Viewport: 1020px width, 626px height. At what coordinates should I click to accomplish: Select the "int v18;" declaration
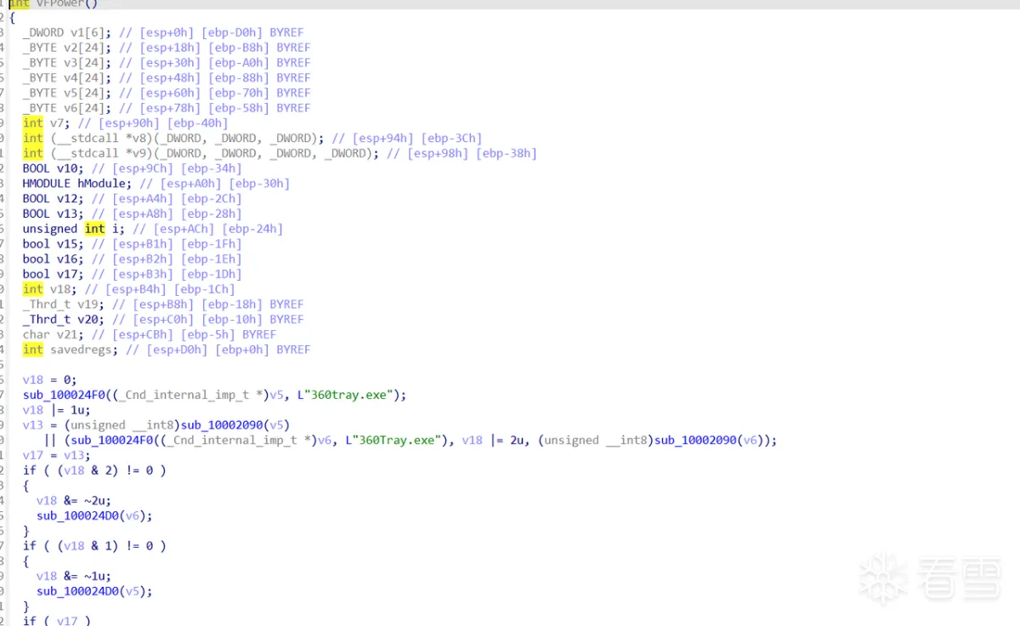tap(50, 289)
